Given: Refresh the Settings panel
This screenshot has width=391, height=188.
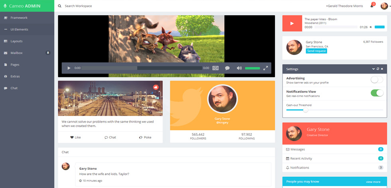Looking at the screenshot, I should [378, 69].
